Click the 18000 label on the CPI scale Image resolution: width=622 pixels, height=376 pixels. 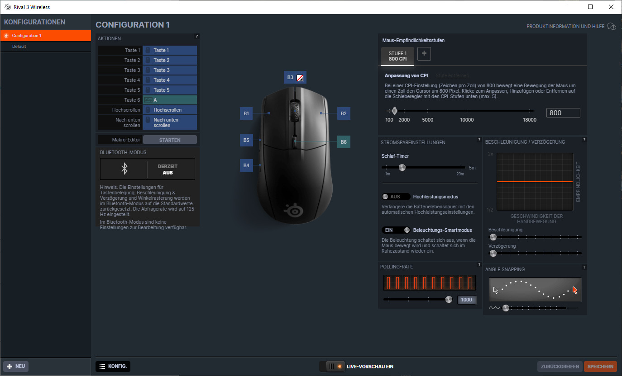pos(529,120)
